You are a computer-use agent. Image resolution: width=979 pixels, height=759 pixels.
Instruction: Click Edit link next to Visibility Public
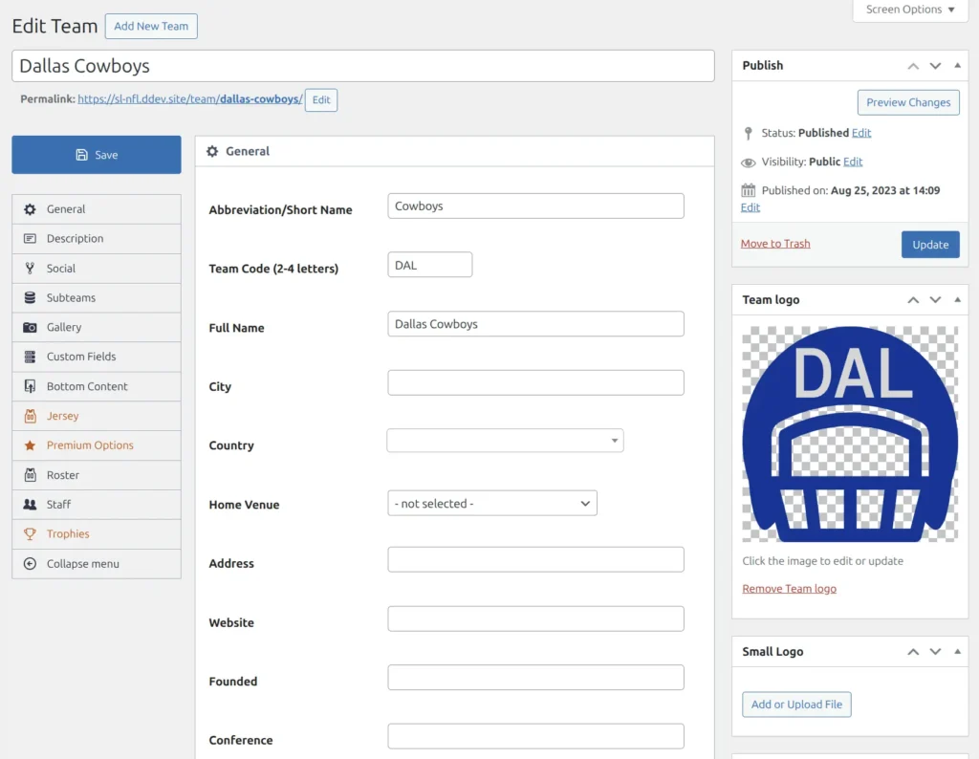click(853, 162)
